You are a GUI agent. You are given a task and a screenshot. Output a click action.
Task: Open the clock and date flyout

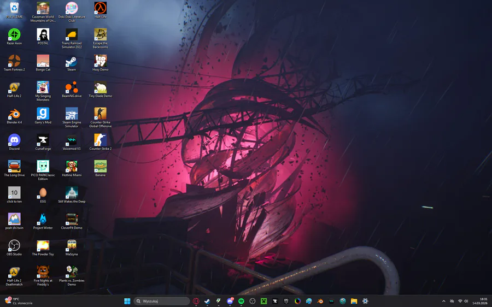[x=480, y=301]
